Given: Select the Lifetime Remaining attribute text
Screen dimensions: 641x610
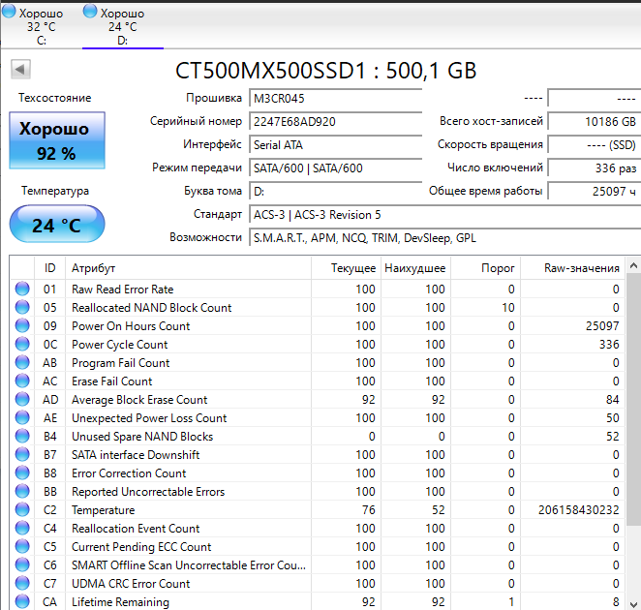Looking at the screenshot, I should pos(120,602).
